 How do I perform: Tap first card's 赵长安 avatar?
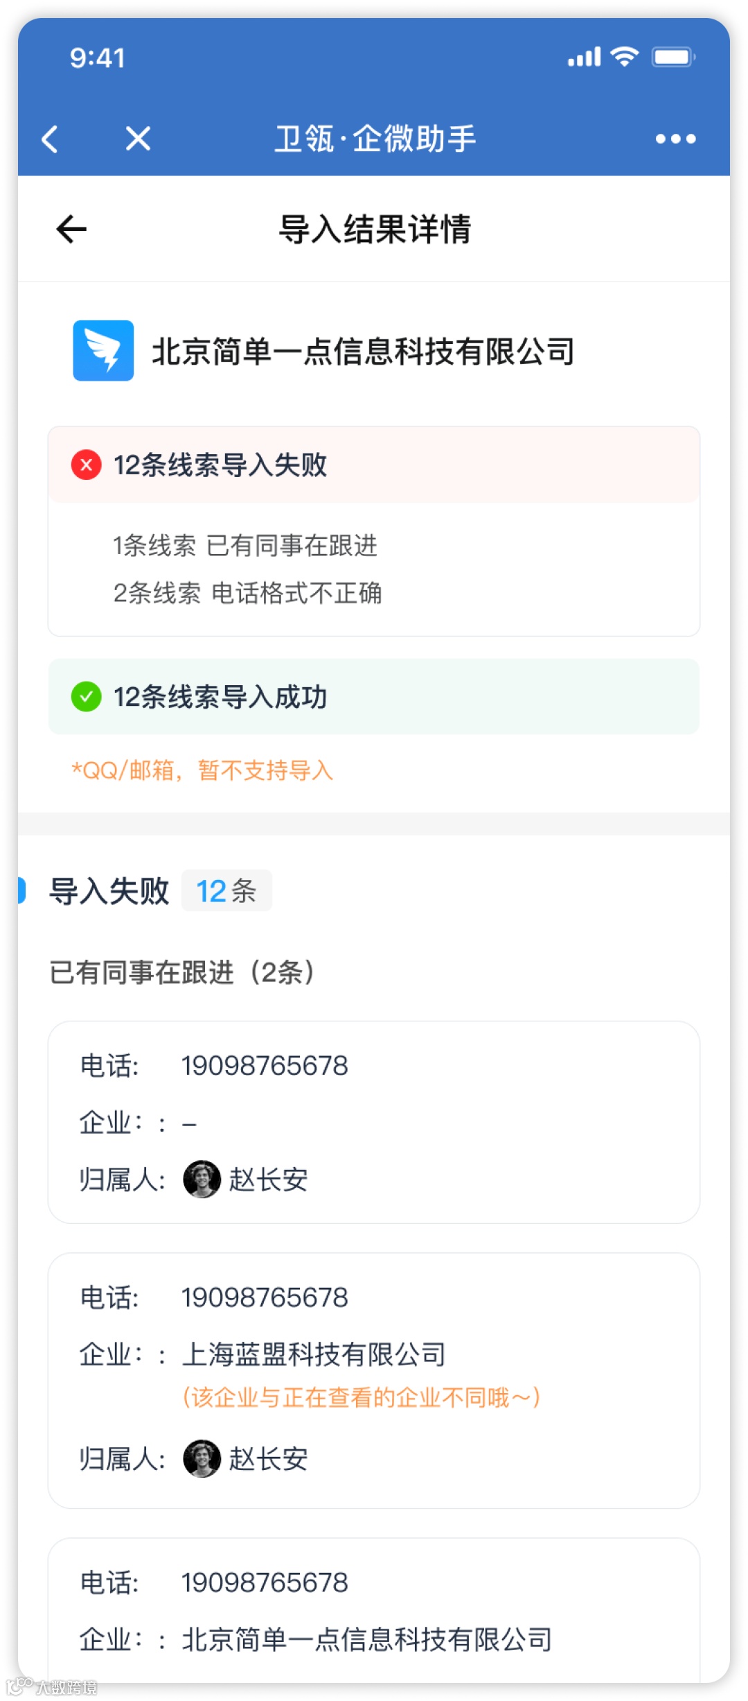[202, 1179]
